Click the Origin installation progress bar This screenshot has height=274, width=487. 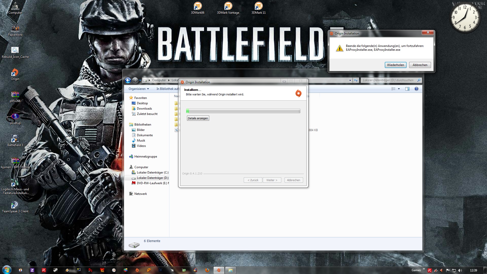243,111
